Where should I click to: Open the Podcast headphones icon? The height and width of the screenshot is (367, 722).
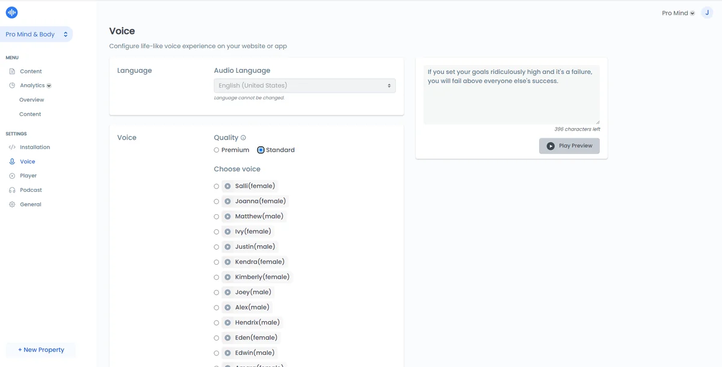12,190
